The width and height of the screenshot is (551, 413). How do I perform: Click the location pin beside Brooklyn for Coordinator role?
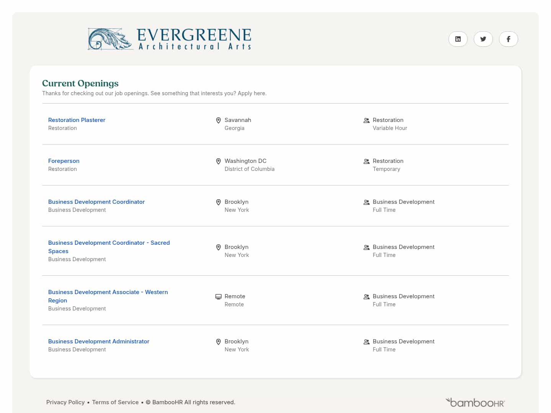pyautogui.click(x=218, y=202)
